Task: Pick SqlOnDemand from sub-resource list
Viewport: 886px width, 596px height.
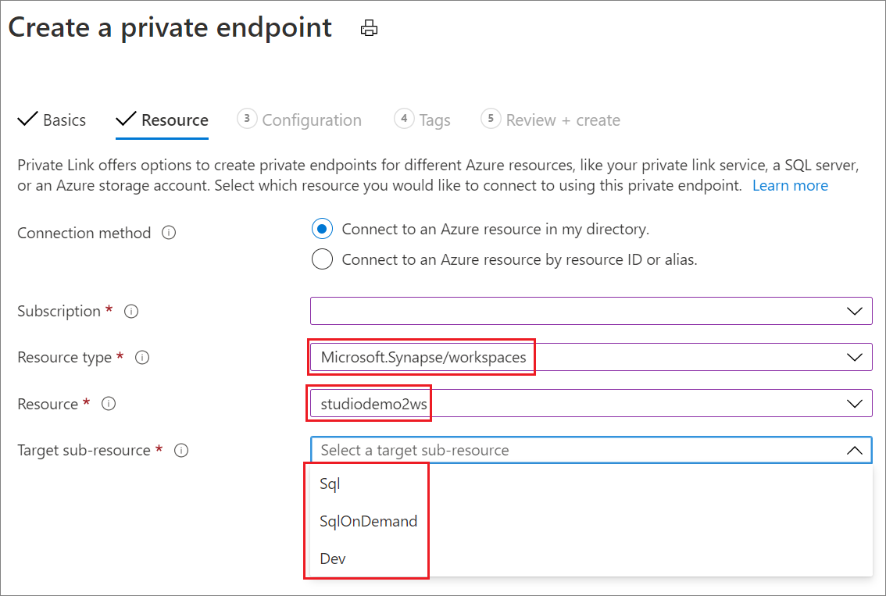Action: [368, 521]
